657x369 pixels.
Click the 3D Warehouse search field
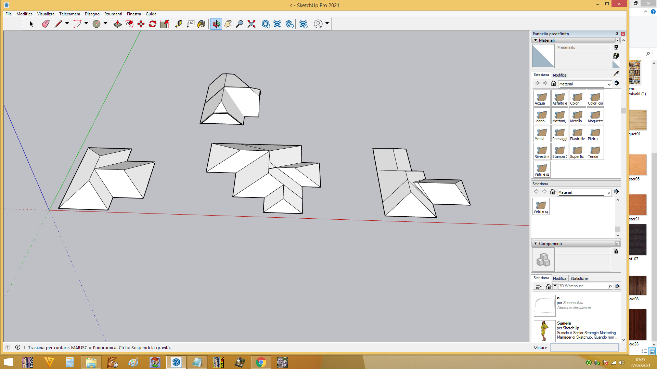tap(582, 286)
